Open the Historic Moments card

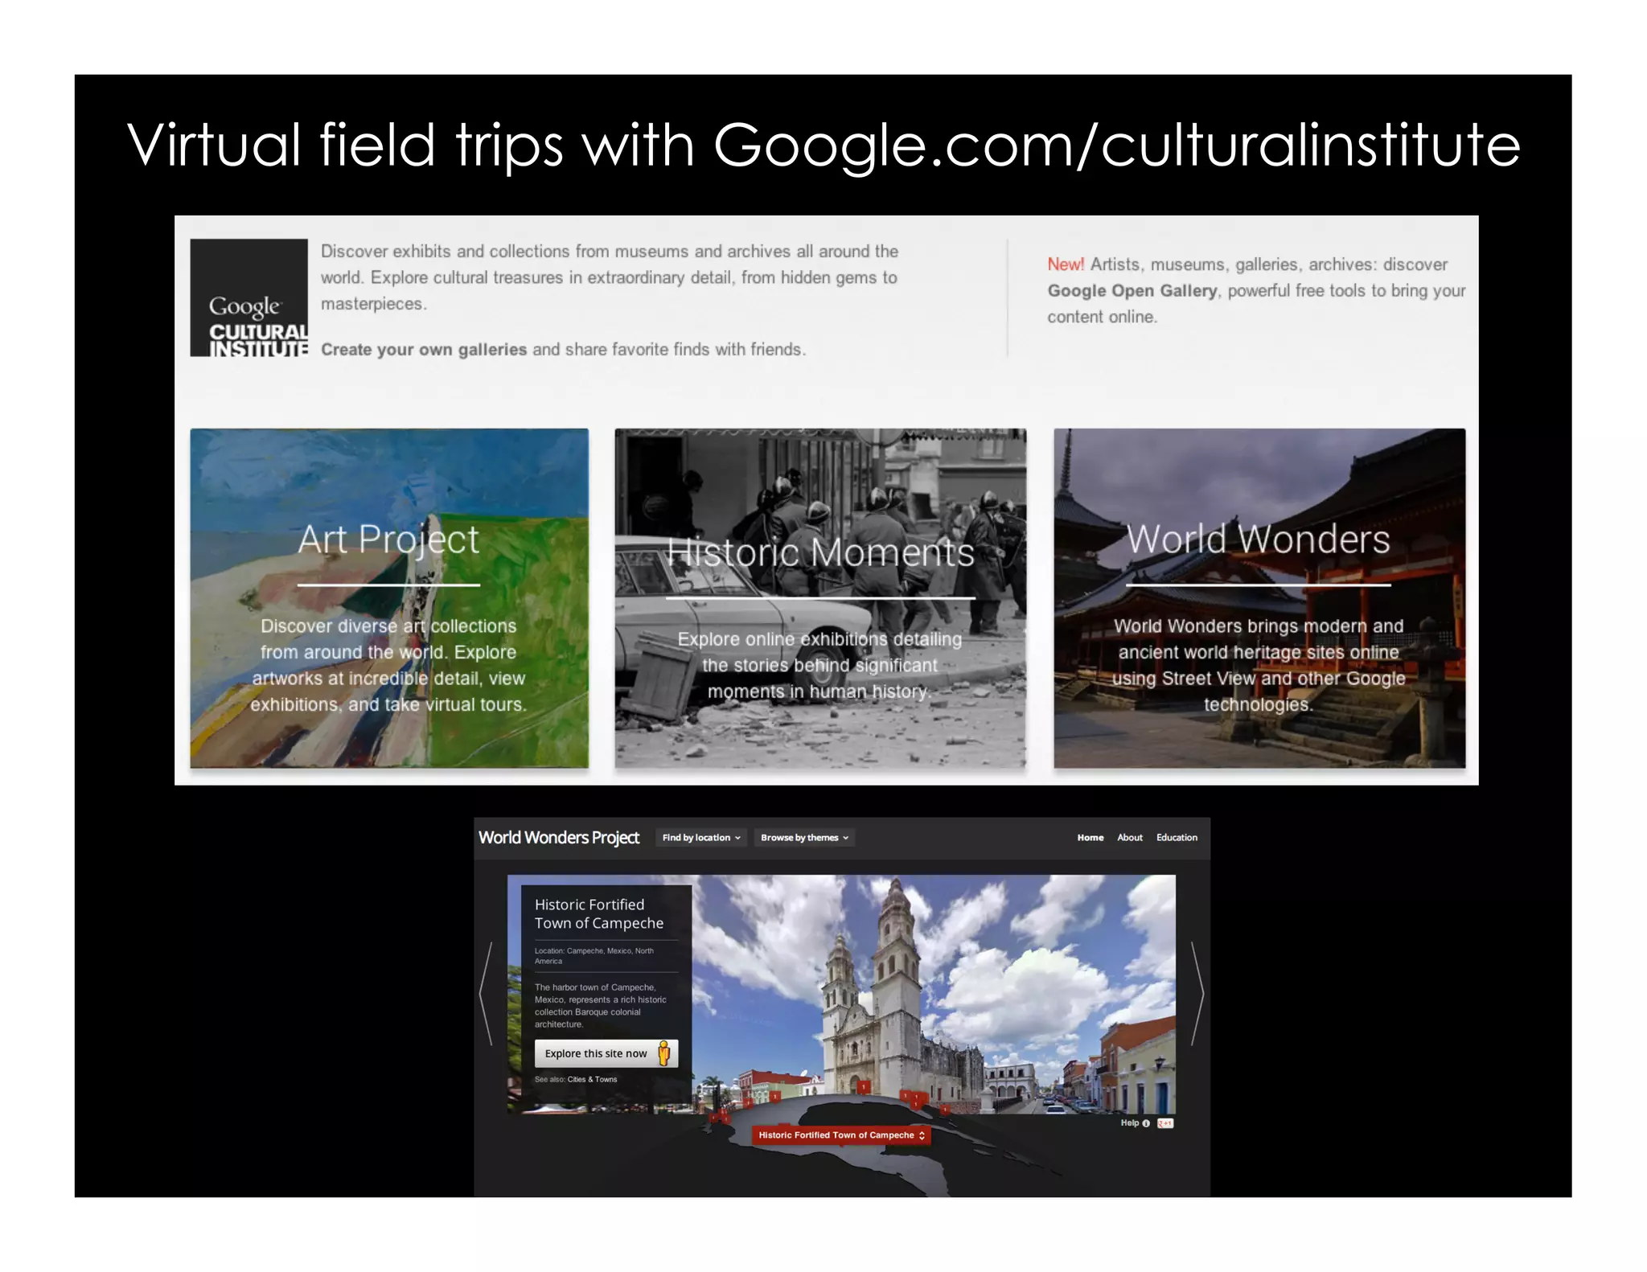pos(820,598)
